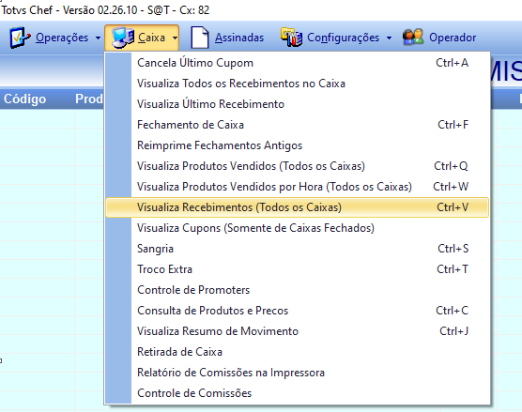Click the Operador people icon
Viewport: 522px width, 412px height.
(413, 37)
